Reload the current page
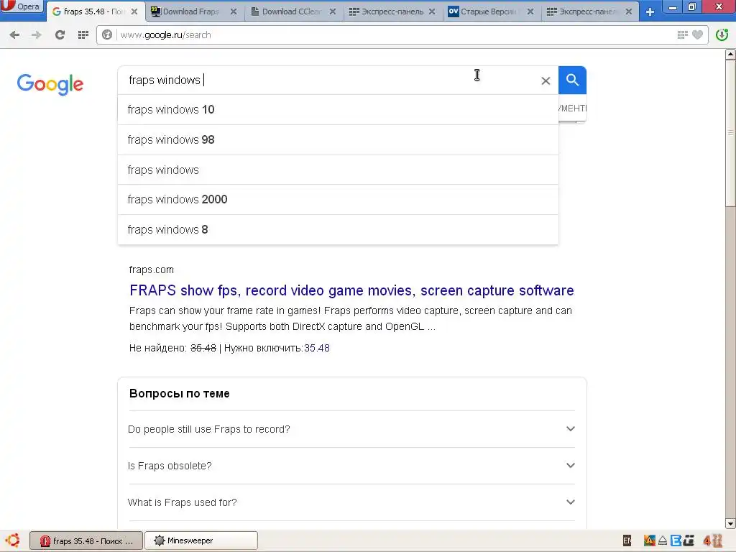This screenshot has height=552, width=736. (60, 34)
